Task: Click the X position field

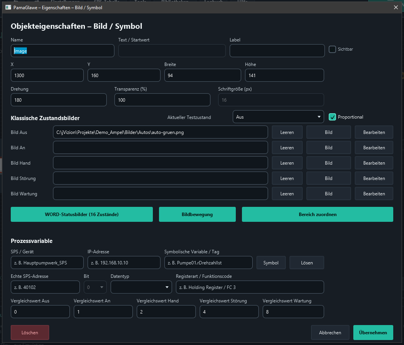Action: pos(47,75)
